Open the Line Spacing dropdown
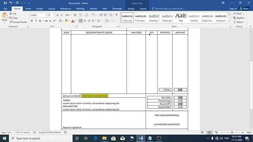 99,21
